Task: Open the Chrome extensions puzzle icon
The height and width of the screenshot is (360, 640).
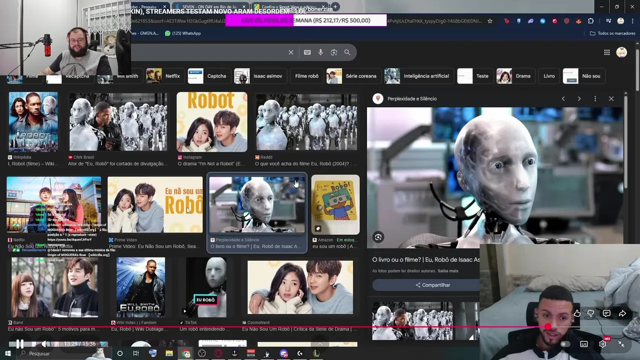Action: coord(591,21)
